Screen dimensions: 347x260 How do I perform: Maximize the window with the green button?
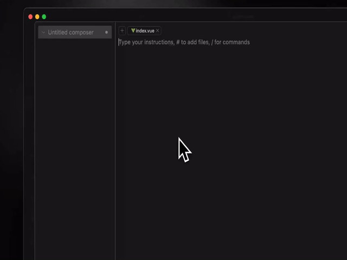44,17
